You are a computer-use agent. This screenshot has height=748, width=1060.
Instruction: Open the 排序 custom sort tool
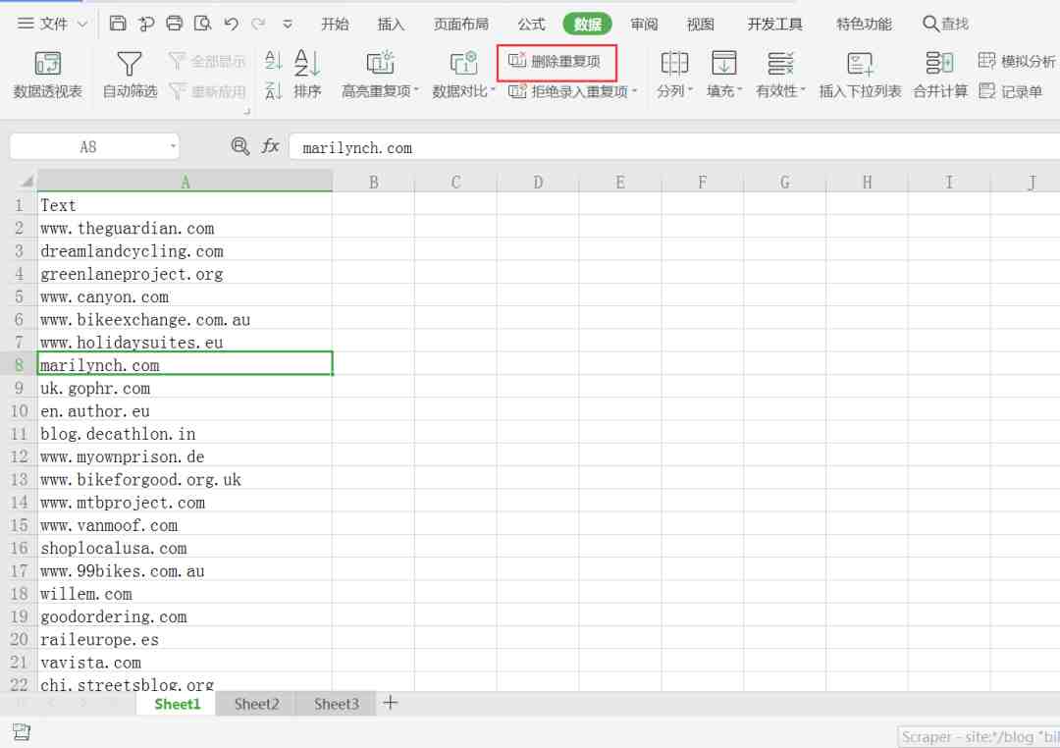[307, 75]
